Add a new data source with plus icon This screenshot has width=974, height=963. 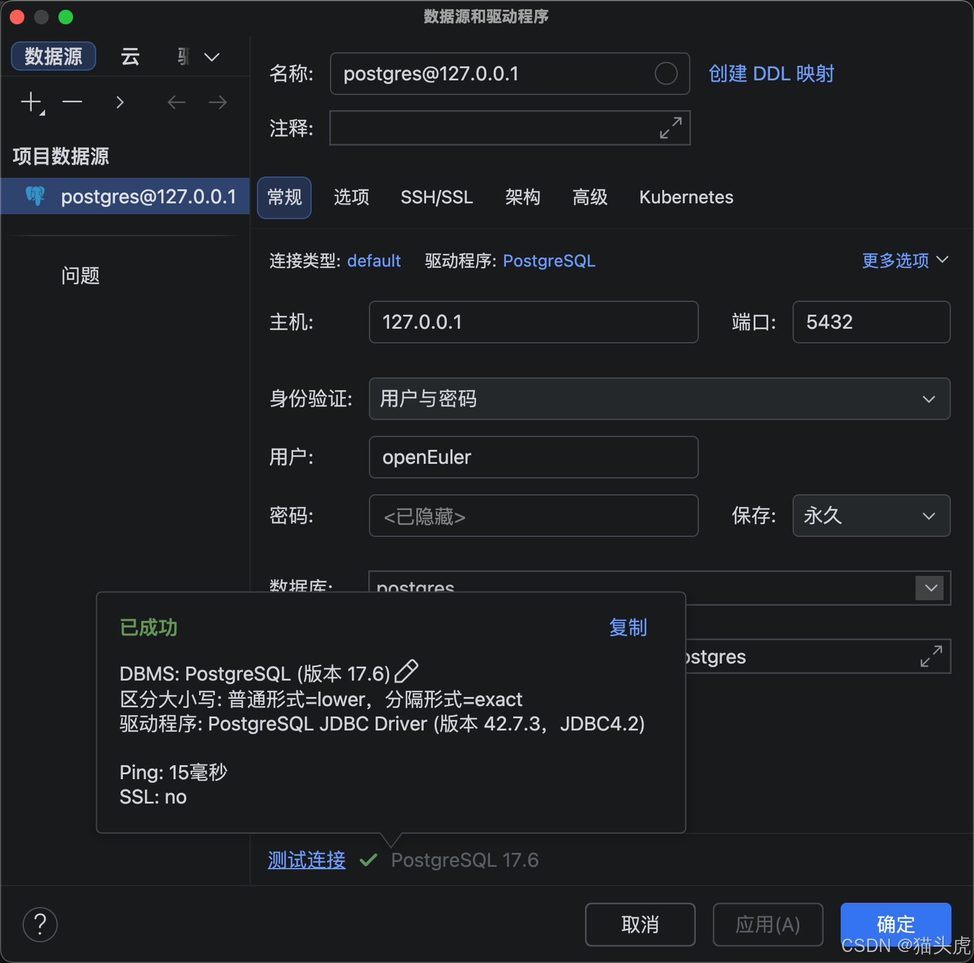[30, 102]
